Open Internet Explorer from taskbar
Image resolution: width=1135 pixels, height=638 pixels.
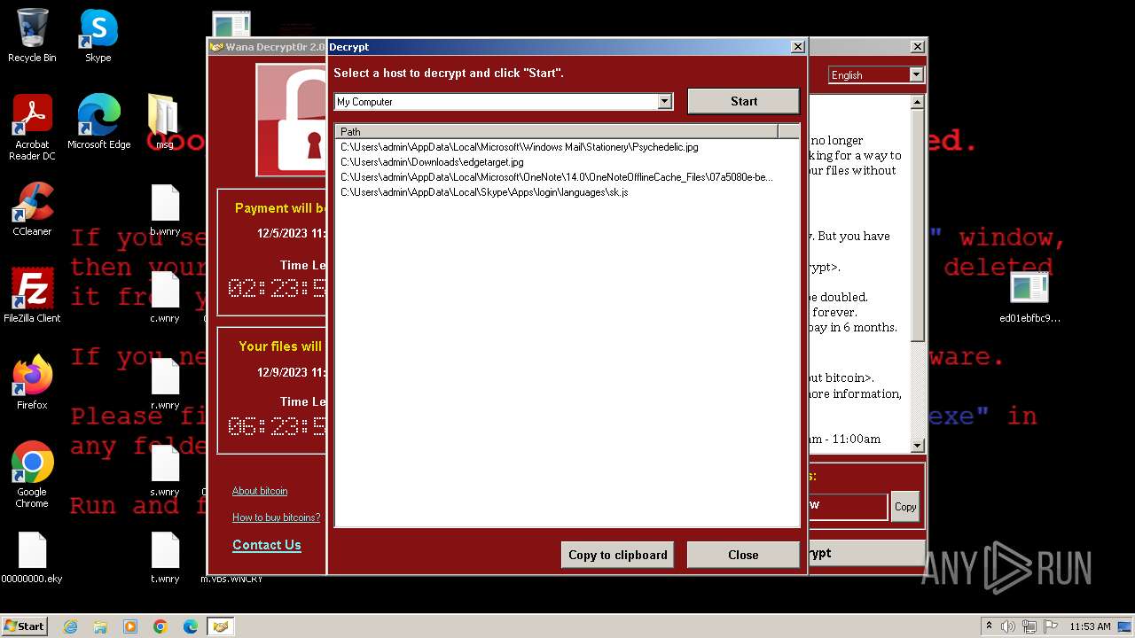pyautogui.click(x=70, y=626)
